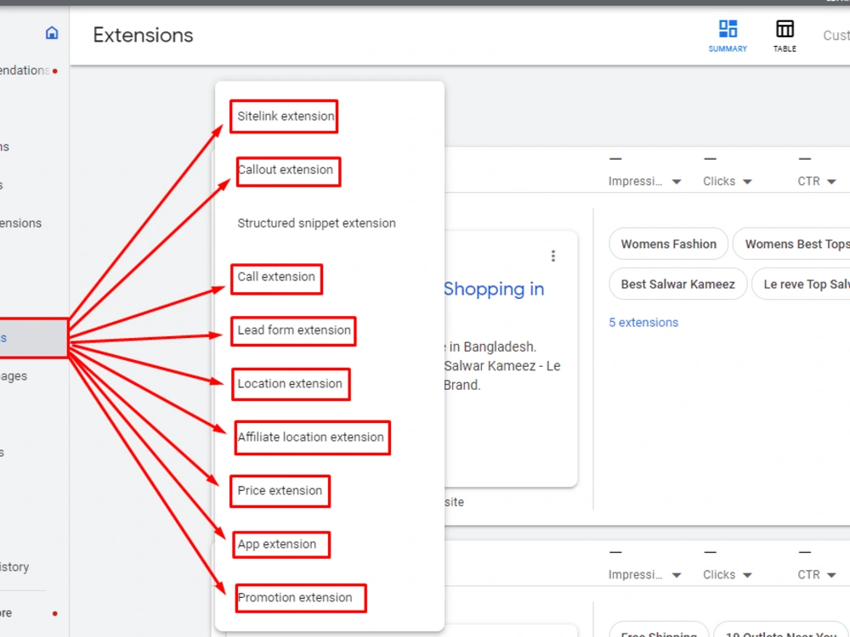Viewport: 850px width, 637px height.
Task: Select Lead form extension
Action: (294, 330)
